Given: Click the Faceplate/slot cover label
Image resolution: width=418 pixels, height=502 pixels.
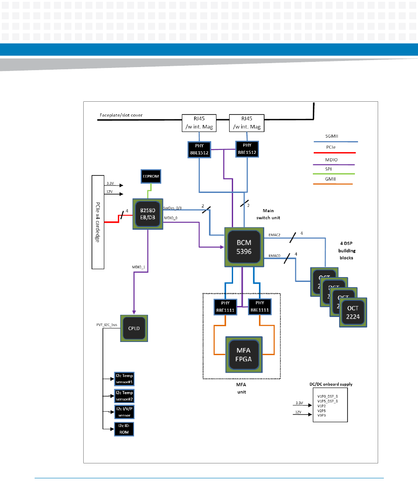Looking at the screenshot, I should tap(121, 115).
